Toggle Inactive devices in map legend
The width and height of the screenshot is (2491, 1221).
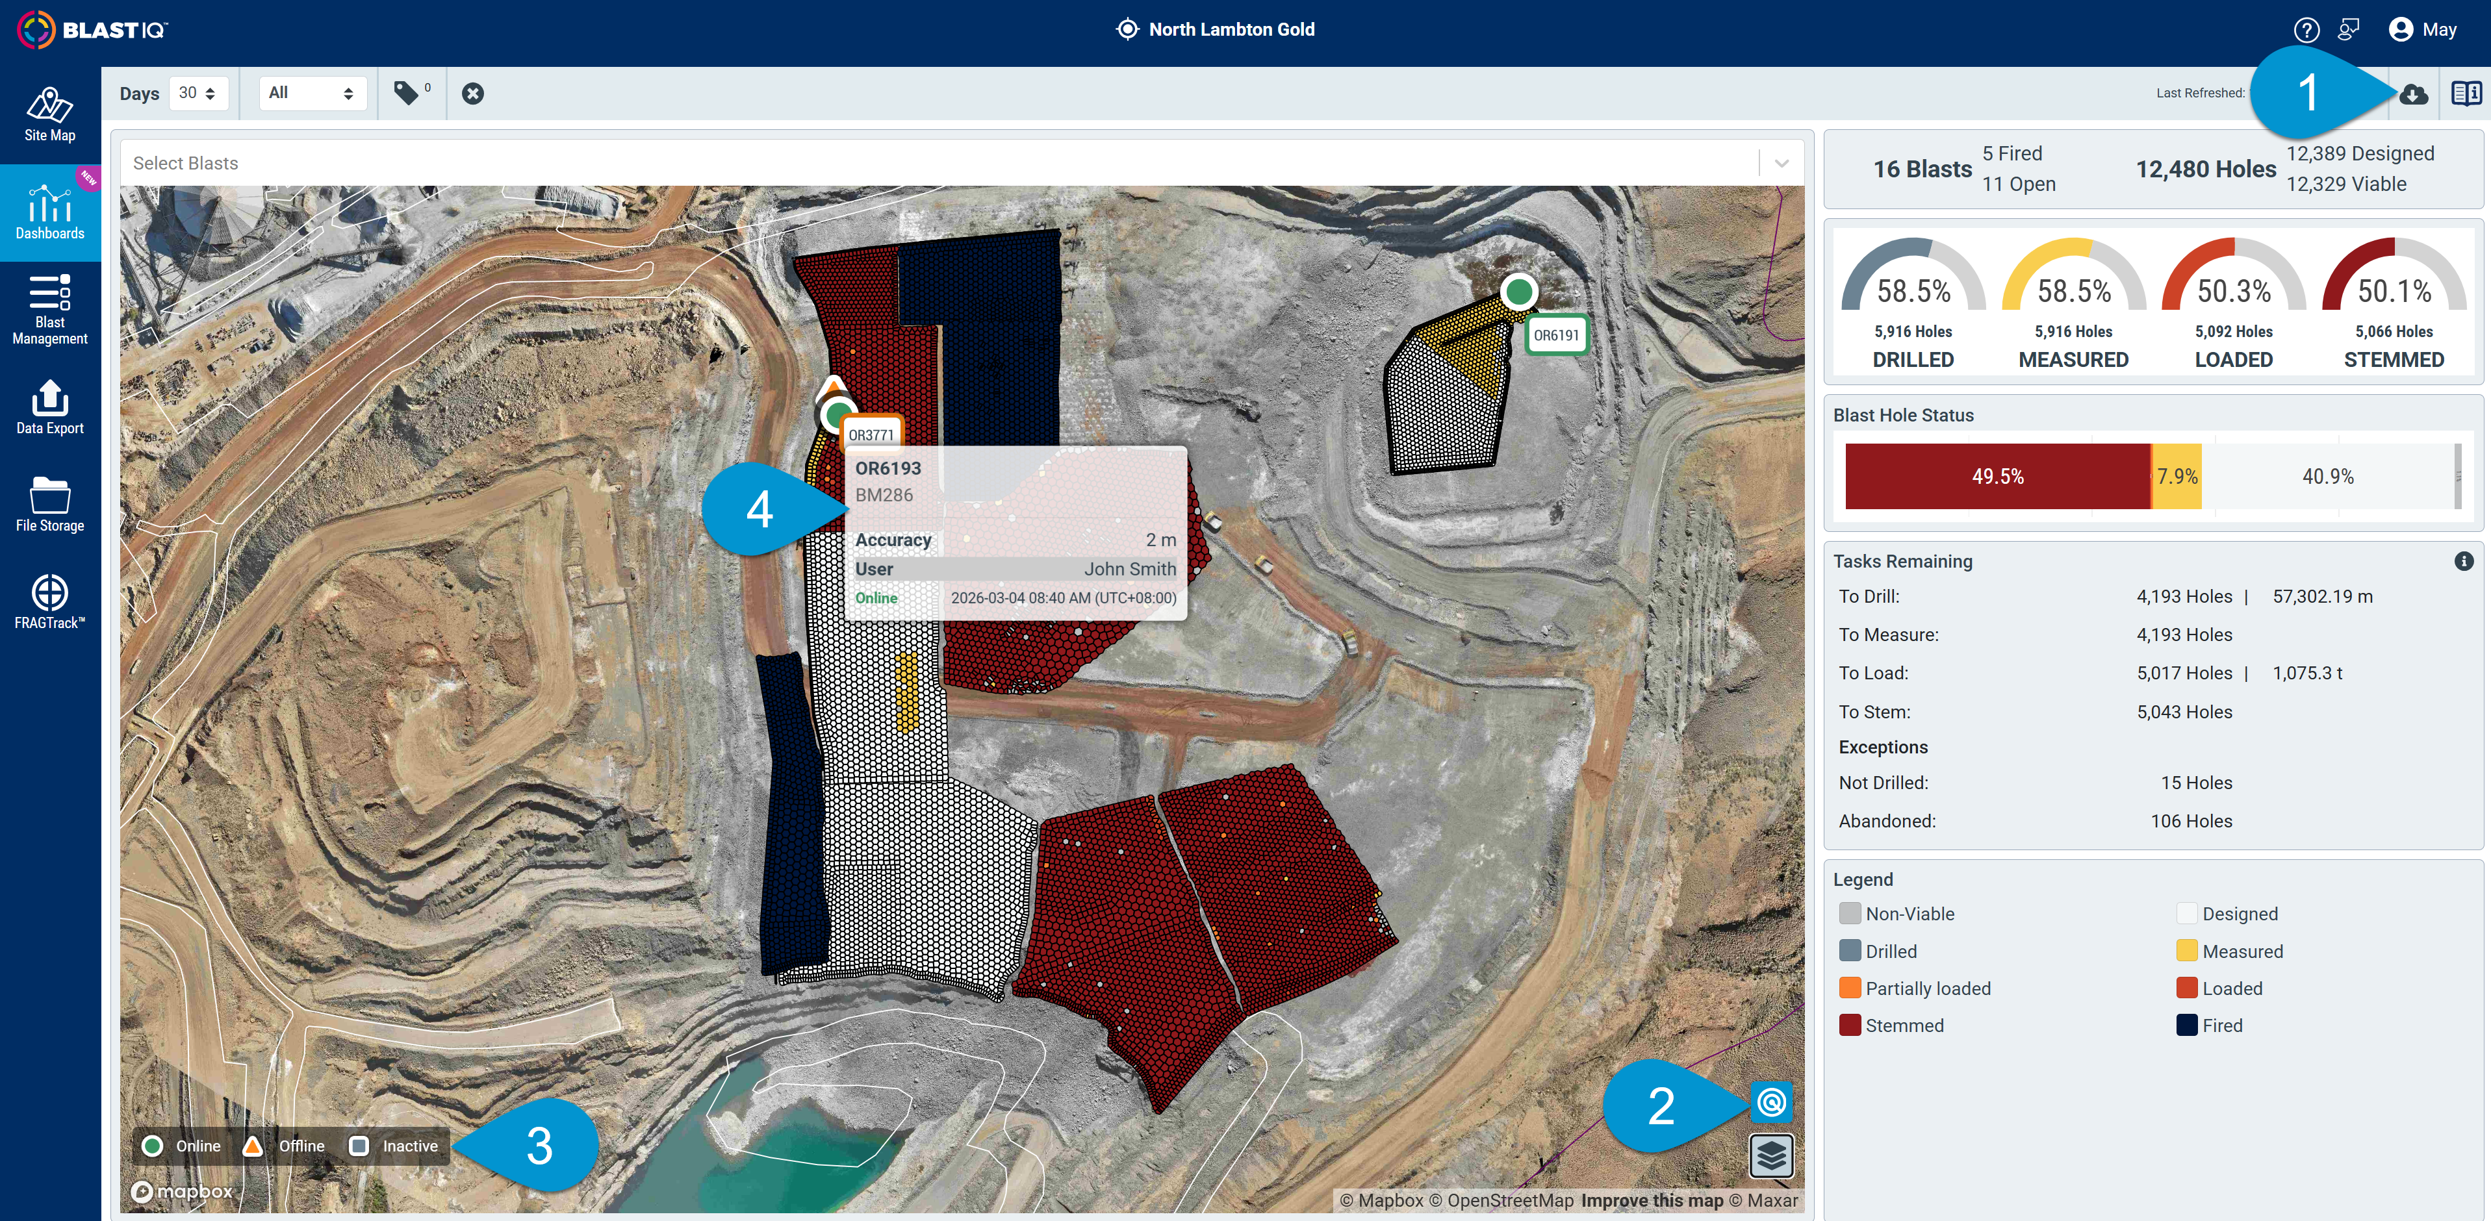coord(394,1146)
